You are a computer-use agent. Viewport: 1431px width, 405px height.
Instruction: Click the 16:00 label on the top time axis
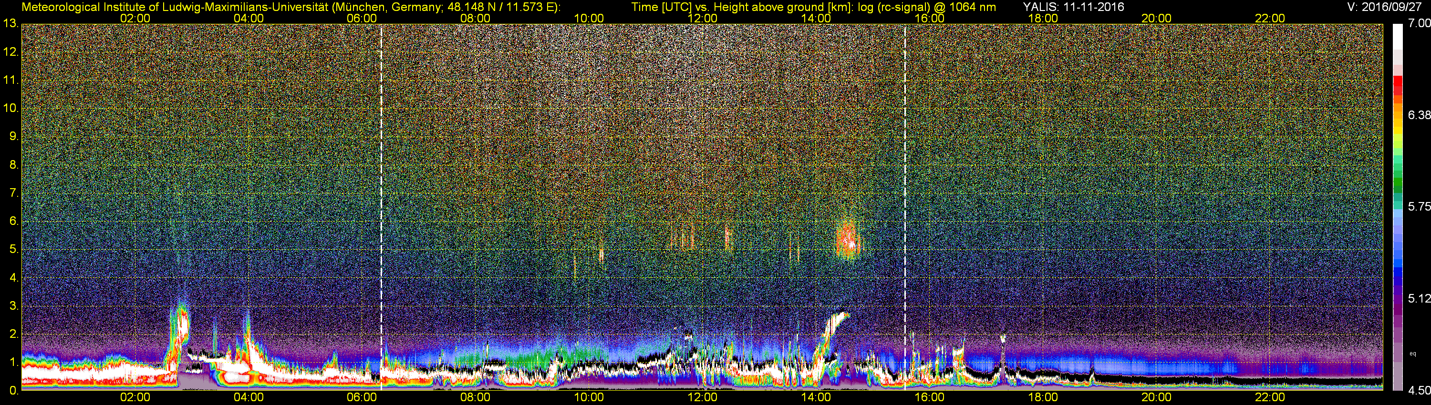coord(929,18)
